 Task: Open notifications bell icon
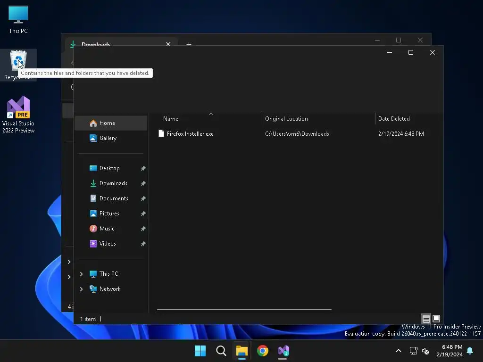tap(470, 351)
